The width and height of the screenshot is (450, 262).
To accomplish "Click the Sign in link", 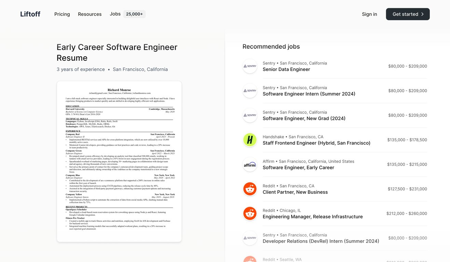I will pyautogui.click(x=369, y=14).
